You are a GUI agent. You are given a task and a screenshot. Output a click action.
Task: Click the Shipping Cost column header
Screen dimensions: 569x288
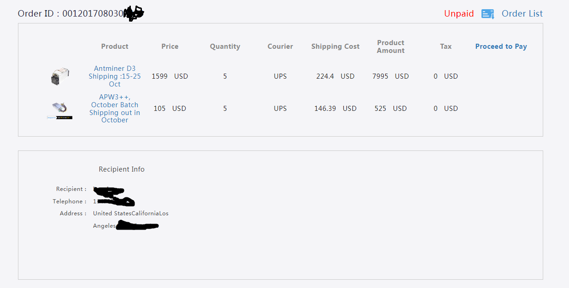coord(335,46)
